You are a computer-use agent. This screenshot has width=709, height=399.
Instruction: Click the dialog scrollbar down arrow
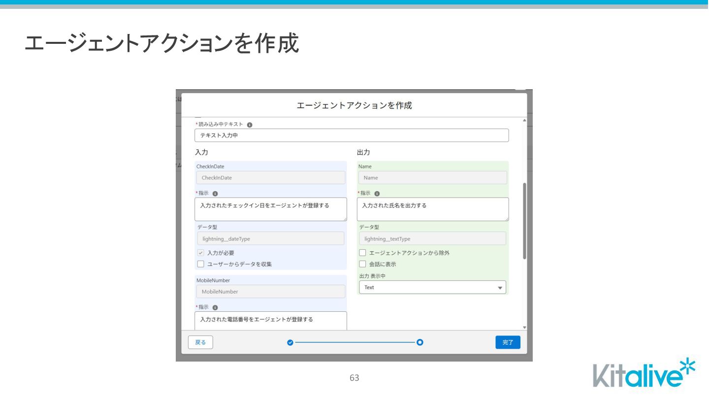tap(524, 328)
